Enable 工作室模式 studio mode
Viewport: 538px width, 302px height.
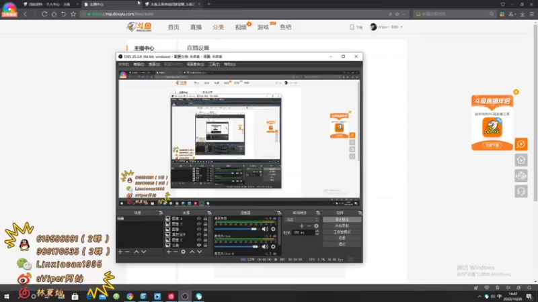click(x=342, y=232)
